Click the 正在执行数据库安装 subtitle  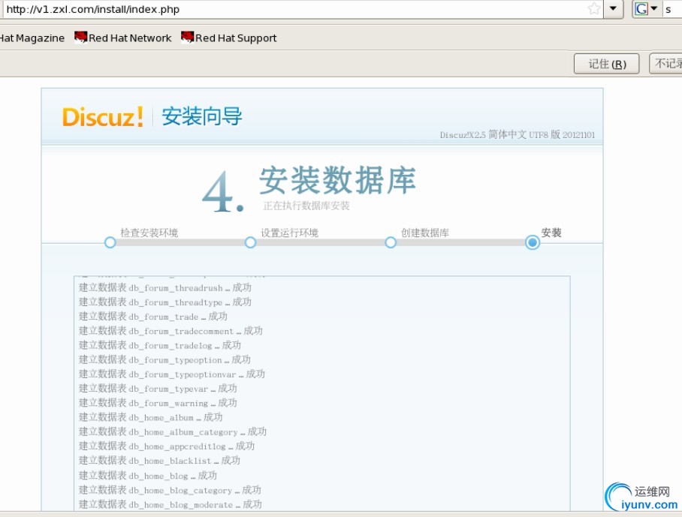[306, 206]
